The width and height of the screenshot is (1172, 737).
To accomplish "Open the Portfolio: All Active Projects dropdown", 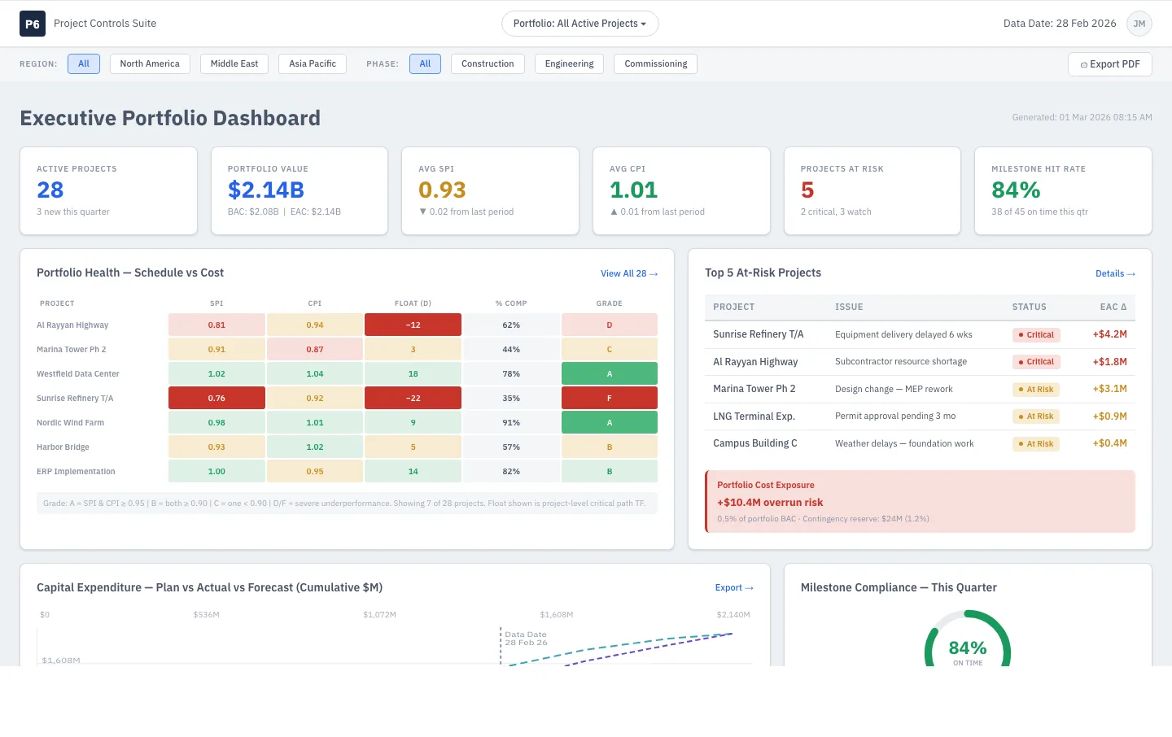I will point(579,24).
